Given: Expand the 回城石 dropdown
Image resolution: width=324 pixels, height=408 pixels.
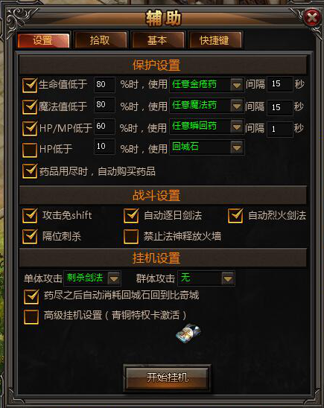Looking at the screenshot, I should (237, 148).
